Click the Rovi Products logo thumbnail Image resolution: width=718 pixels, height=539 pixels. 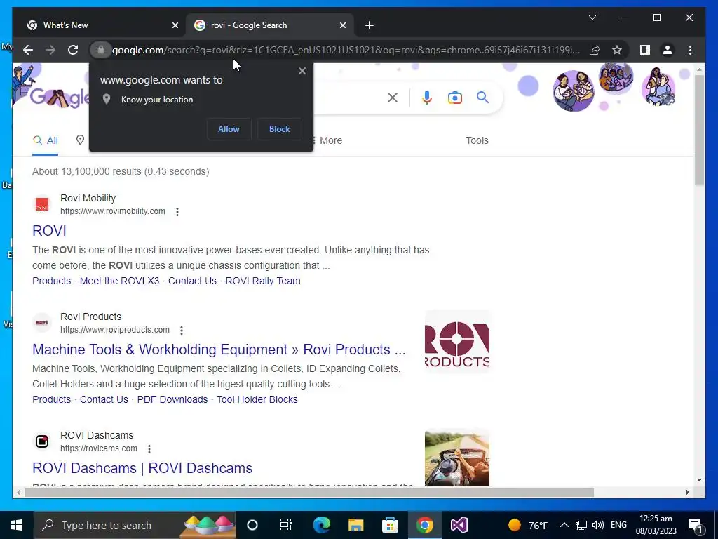click(457, 342)
